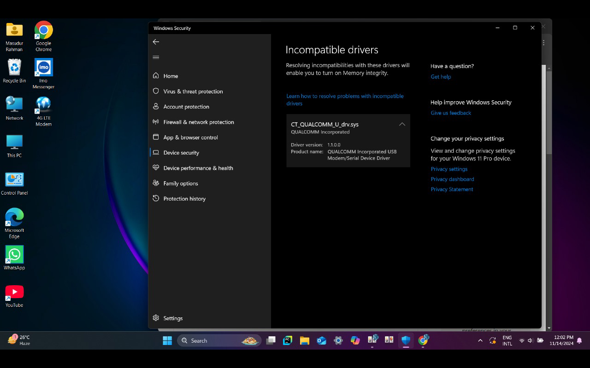590x368 pixels.
Task: Click the ENG INTL language indicator
Action: coord(507,340)
